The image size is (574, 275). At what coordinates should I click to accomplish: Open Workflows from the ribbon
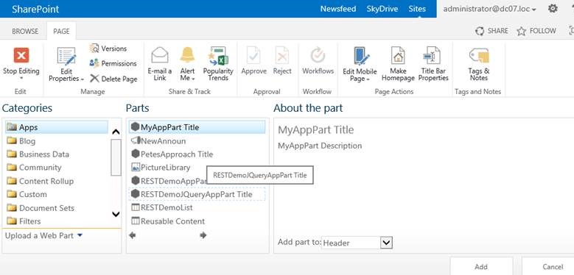tap(318, 61)
